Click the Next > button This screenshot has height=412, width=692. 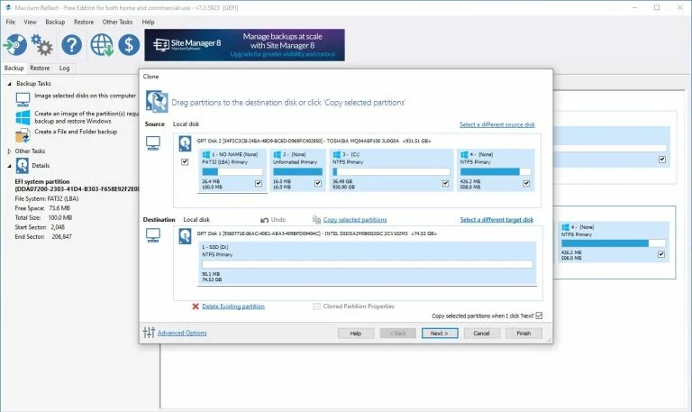coord(440,333)
